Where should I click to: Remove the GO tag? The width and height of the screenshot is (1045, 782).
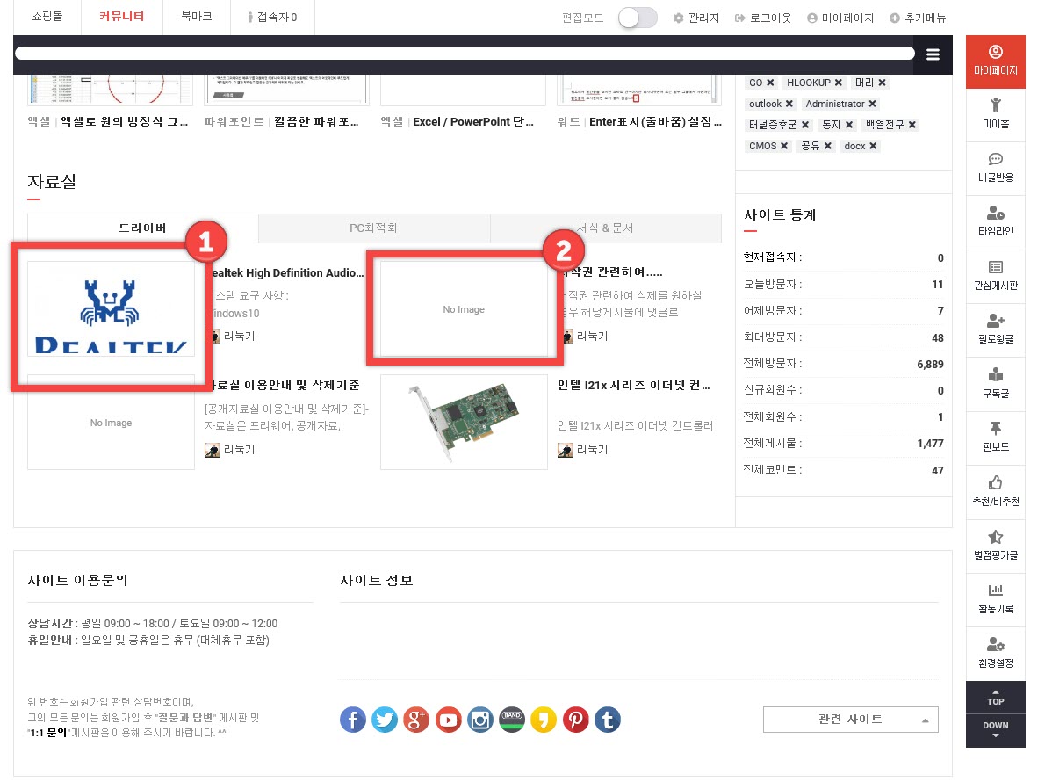click(770, 83)
